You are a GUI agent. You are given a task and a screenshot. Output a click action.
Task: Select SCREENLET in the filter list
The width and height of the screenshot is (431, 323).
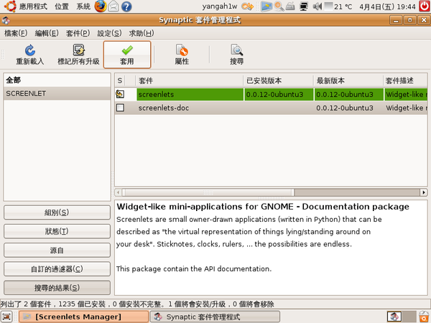tap(57, 93)
